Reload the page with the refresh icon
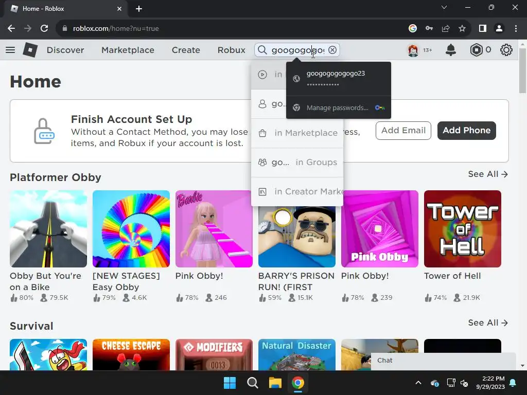The height and width of the screenshot is (395, 527). [44, 29]
